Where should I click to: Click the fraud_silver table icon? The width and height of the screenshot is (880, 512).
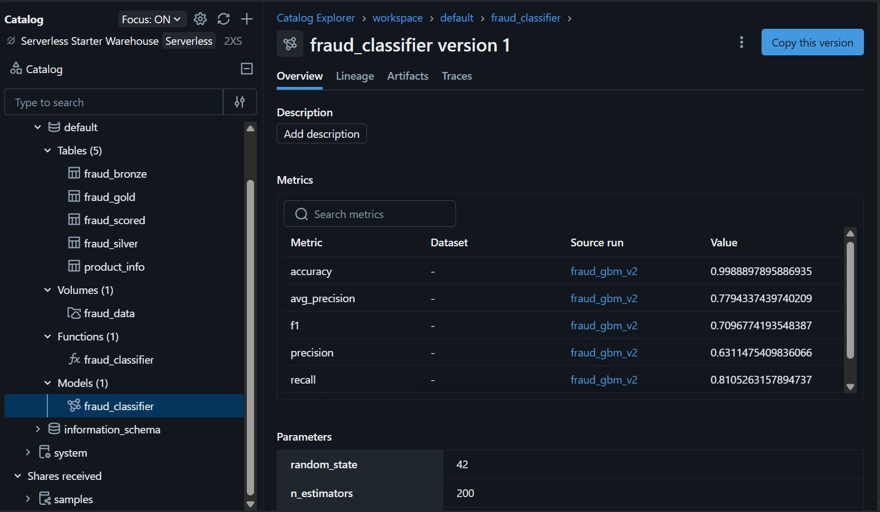tap(74, 243)
